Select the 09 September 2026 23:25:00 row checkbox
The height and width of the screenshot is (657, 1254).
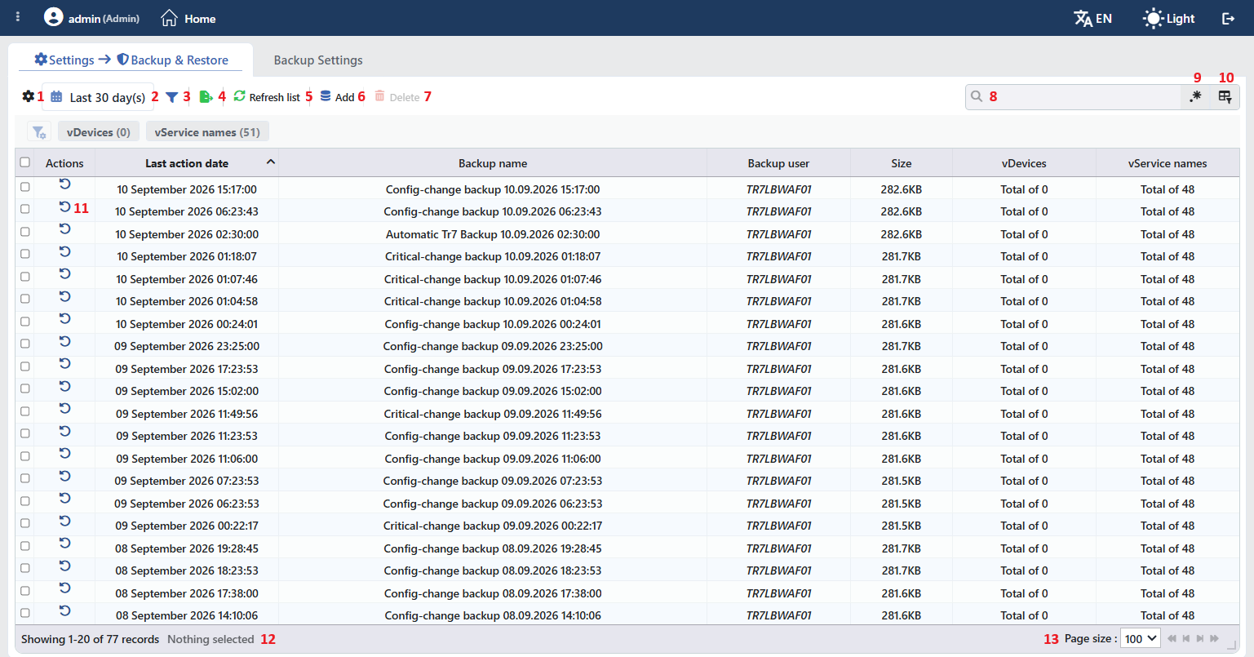click(x=24, y=344)
